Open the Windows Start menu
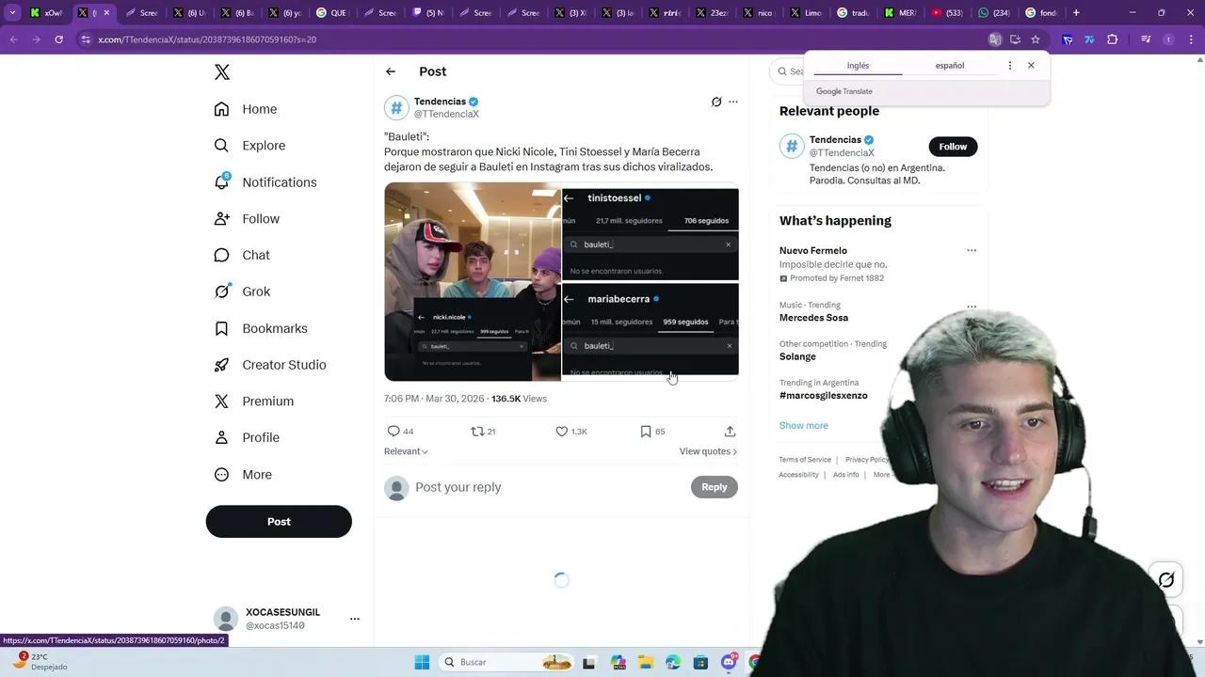 pyautogui.click(x=422, y=662)
